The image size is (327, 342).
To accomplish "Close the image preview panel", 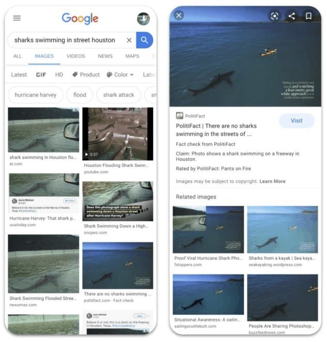I will pyautogui.click(x=179, y=15).
